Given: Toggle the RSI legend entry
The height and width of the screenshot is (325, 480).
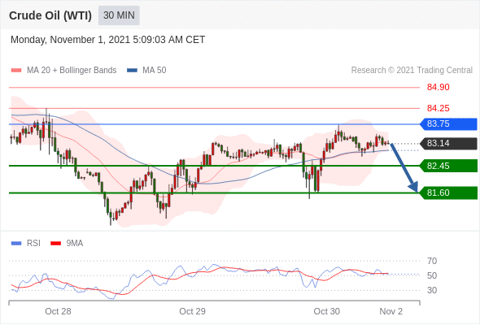Looking at the screenshot, I should coord(26,244).
